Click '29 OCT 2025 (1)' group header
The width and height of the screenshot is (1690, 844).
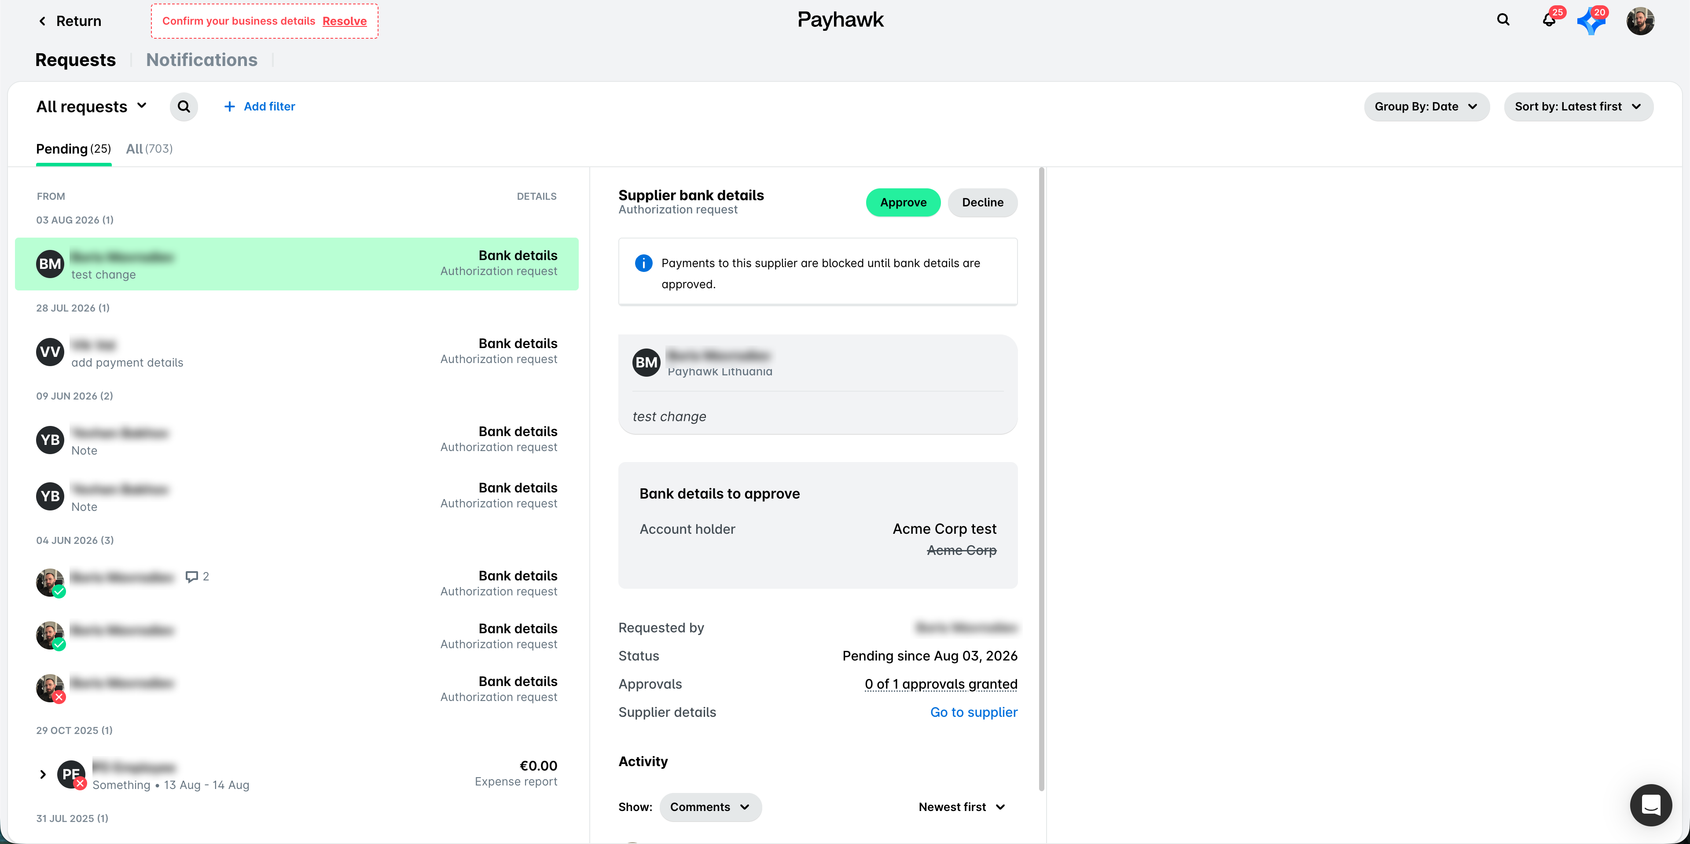tap(74, 730)
